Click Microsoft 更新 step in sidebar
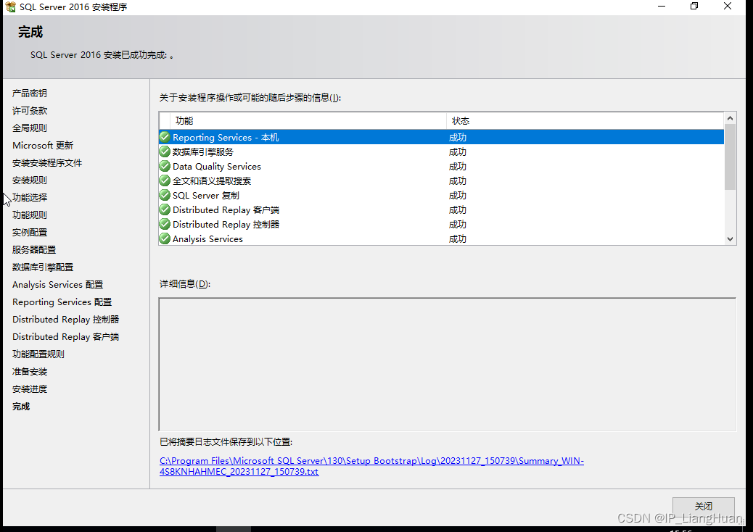 43,146
